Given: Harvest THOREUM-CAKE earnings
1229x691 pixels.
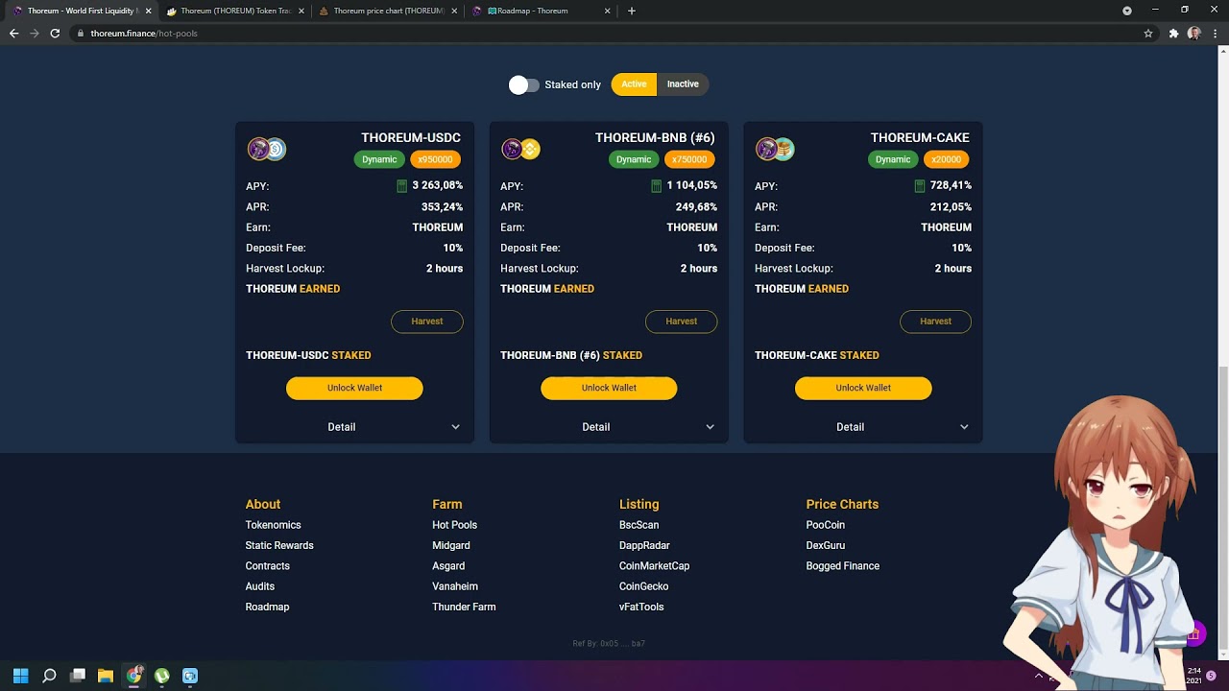Looking at the screenshot, I should pyautogui.click(x=936, y=322).
